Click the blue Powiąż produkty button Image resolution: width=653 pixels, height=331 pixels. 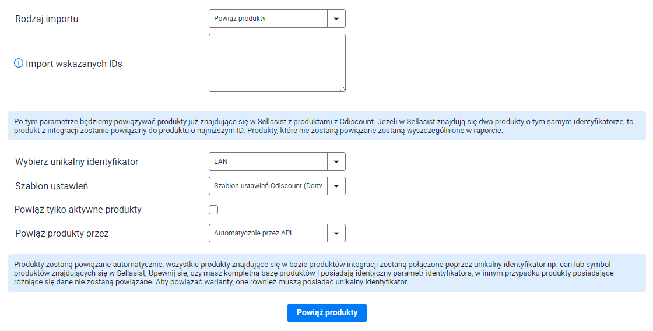(x=327, y=313)
